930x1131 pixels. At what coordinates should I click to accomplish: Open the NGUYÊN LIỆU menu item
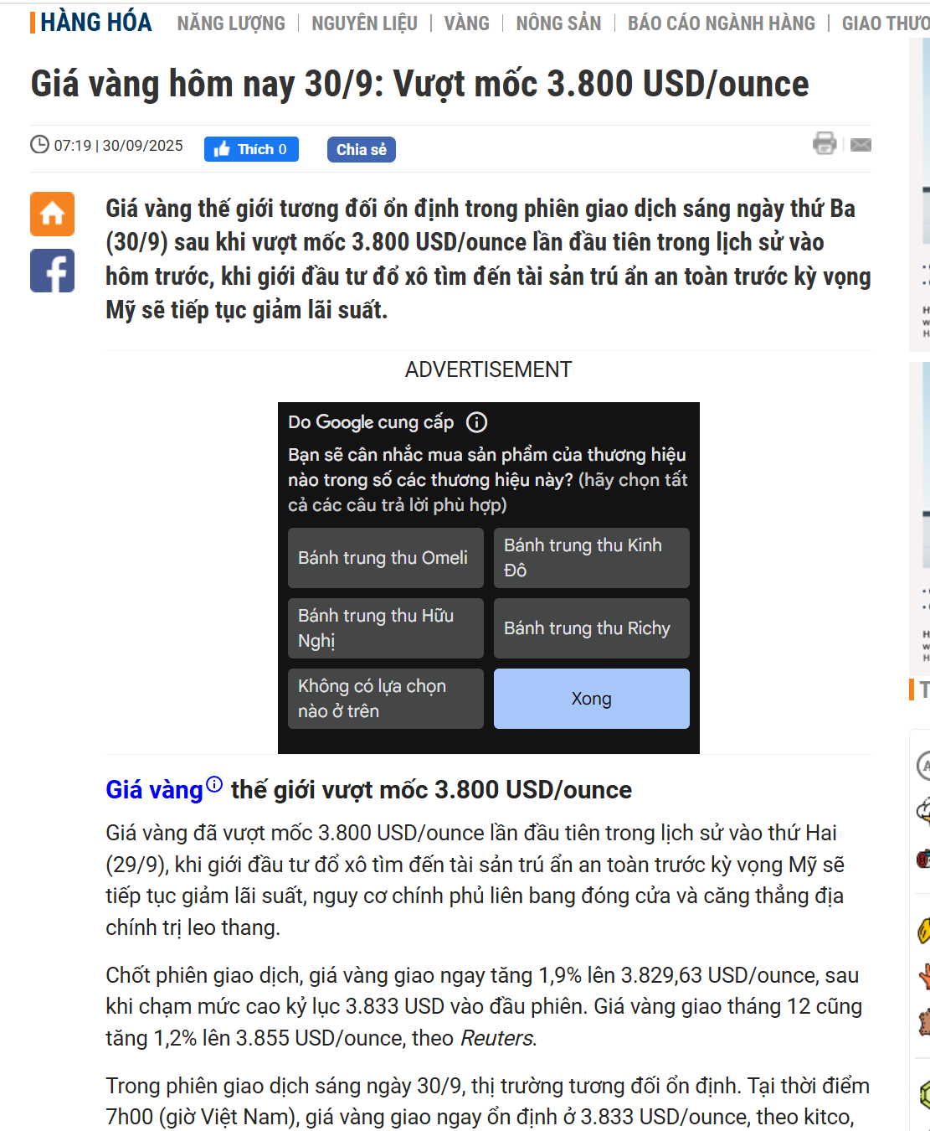[x=364, y=23]
